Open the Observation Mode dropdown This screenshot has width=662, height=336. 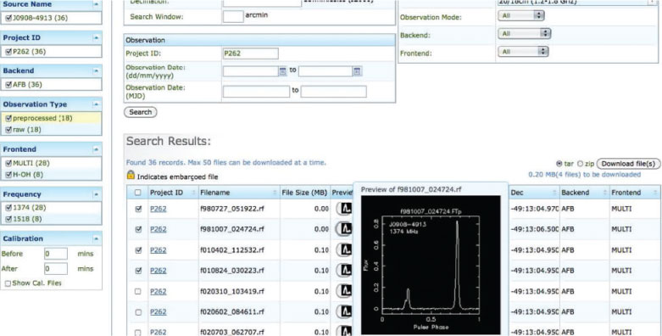pos(521,15)
